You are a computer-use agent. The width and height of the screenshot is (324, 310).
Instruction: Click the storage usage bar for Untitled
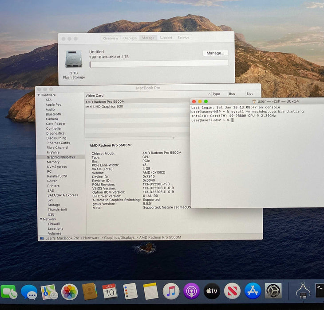point(159,64)
